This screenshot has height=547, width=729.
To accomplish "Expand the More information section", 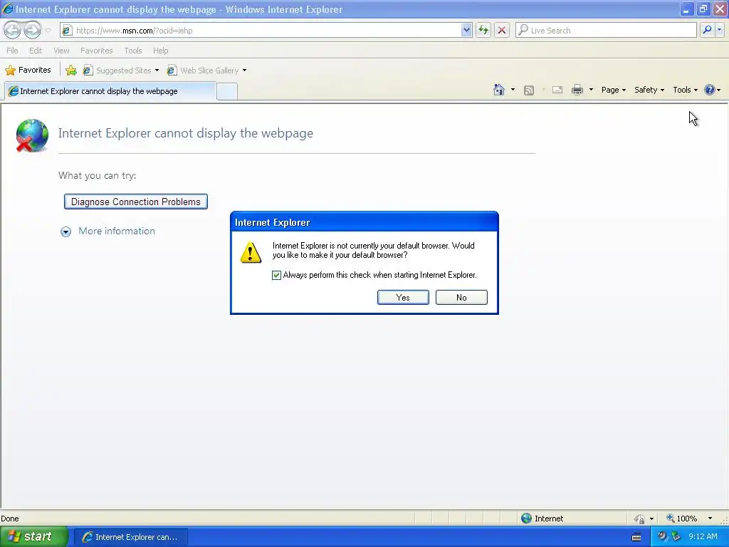I will pyautogui.click(x=108, y=231).
